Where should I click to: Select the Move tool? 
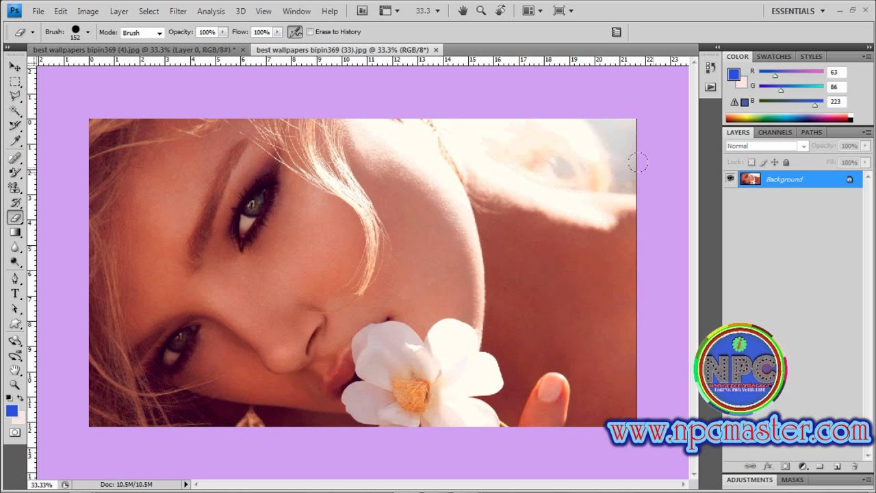[x=14, y=66]
